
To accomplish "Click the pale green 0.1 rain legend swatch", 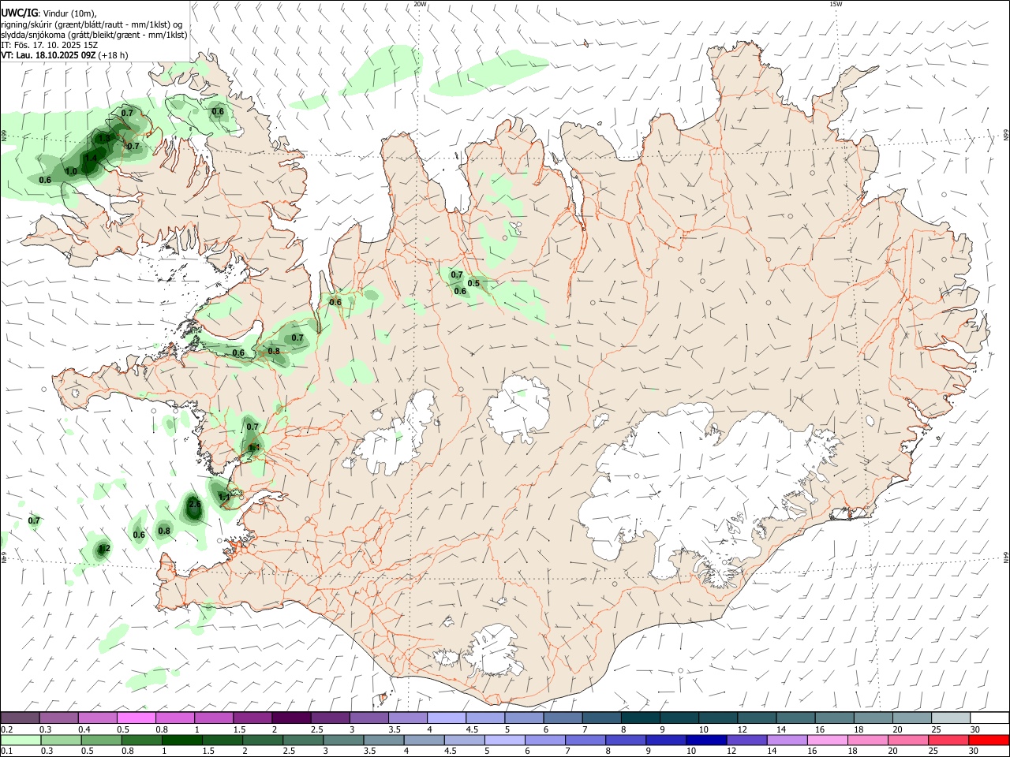I will (21, 740).
